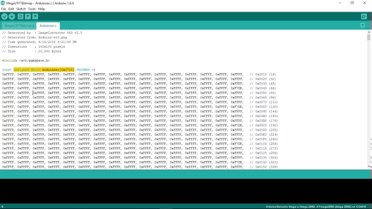Open the Edit menu
The width and height of the screenshot is (372, 209).
11,9
